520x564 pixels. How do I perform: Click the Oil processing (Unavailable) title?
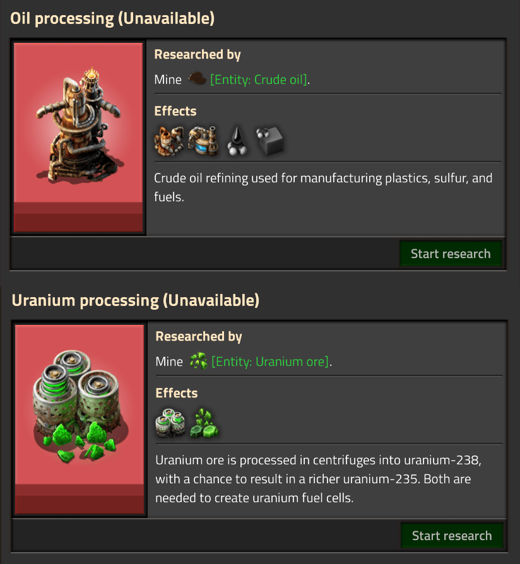113,19
